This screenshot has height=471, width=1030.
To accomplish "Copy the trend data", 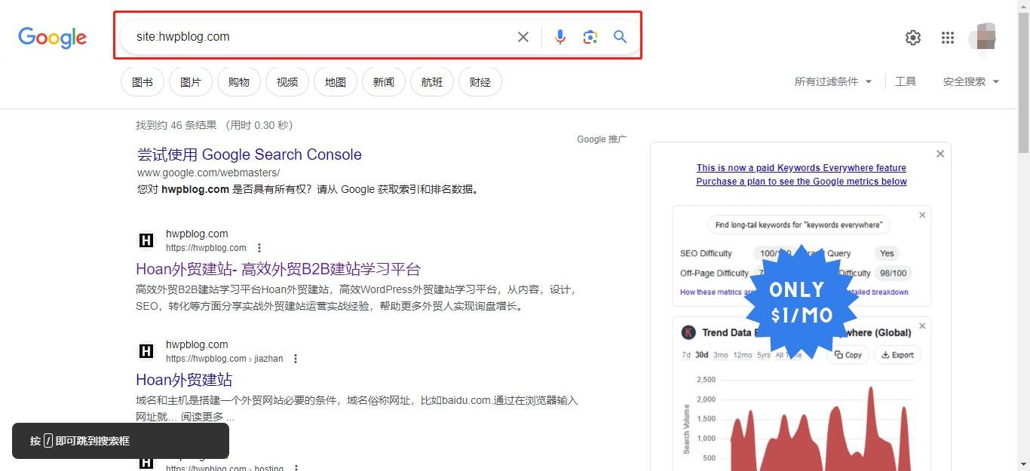I will (x=848, y=355).
